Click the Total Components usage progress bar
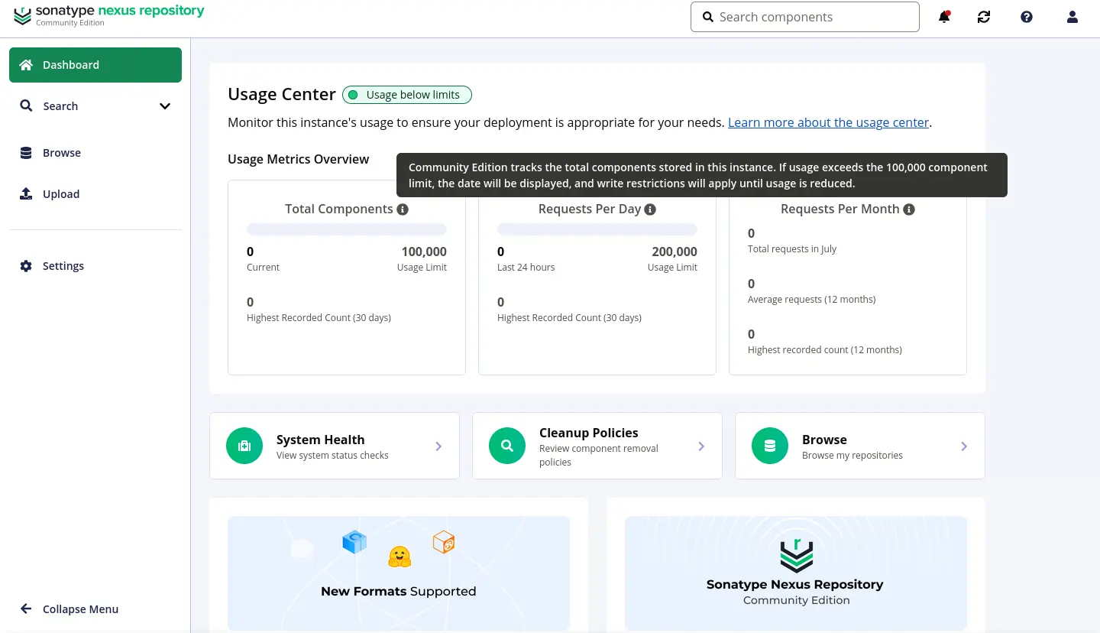The width and height of the screenshot is (1100, 633). pos(347,229)
